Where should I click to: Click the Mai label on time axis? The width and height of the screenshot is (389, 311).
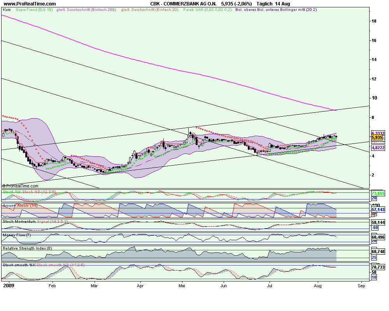pyautogui.click(x=182, y=286)
